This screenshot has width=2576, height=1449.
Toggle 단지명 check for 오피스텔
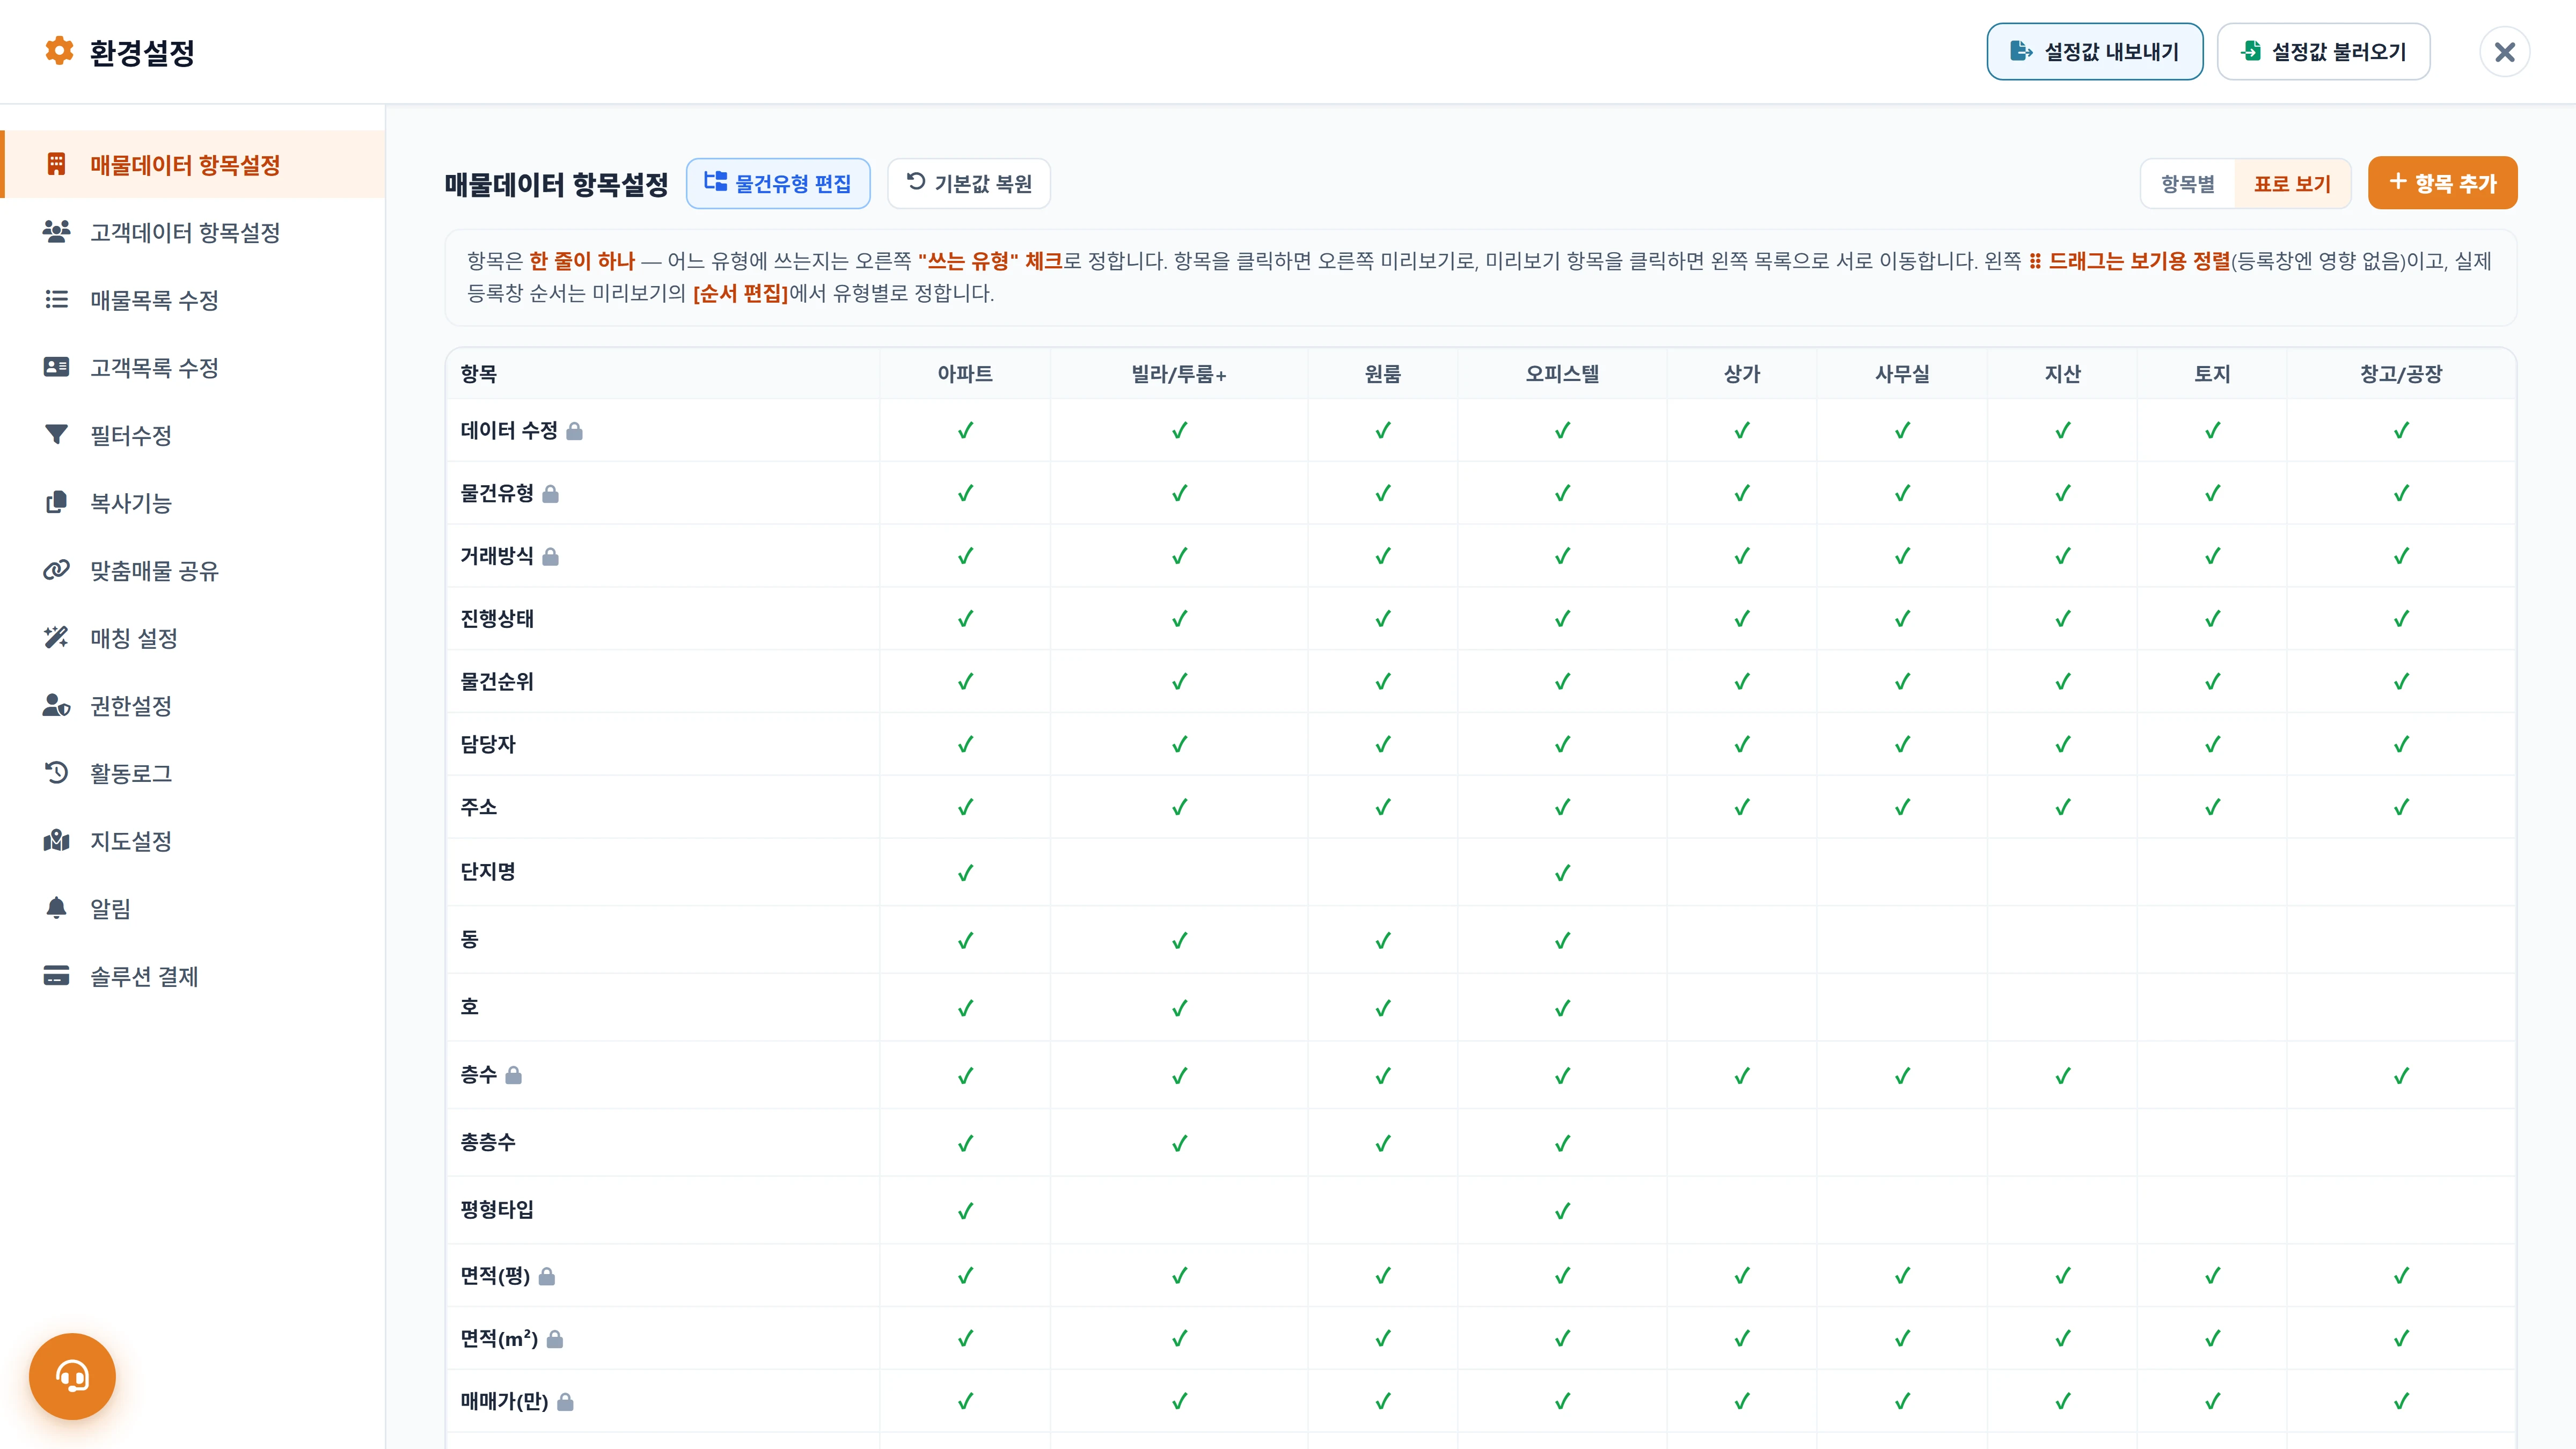point(1562,873)
